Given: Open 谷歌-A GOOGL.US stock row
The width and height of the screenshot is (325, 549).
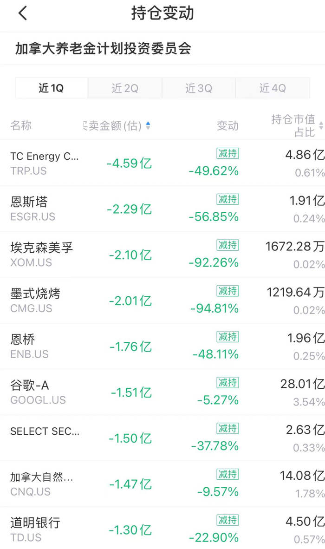Looking at the screenshot, I should (38, 392).
